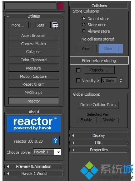Open the Choose Solver dropdown
This screenshot has height=181, width=135.
(x=47, y=152)
